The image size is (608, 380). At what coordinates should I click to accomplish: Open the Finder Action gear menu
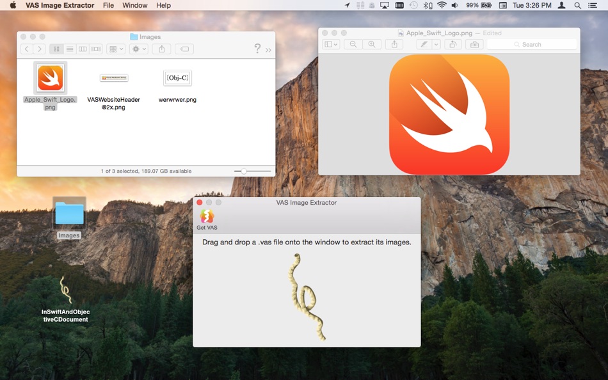click(138, 49)
